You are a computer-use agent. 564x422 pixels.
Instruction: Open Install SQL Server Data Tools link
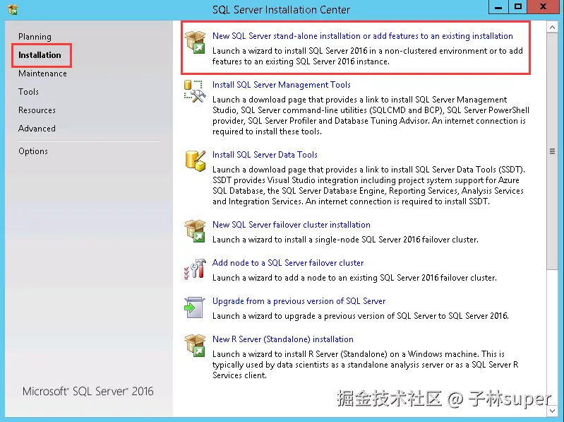click(265, 155)
